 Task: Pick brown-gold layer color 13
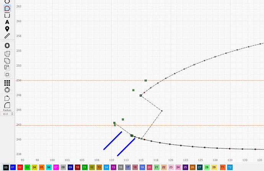[99, 167]
